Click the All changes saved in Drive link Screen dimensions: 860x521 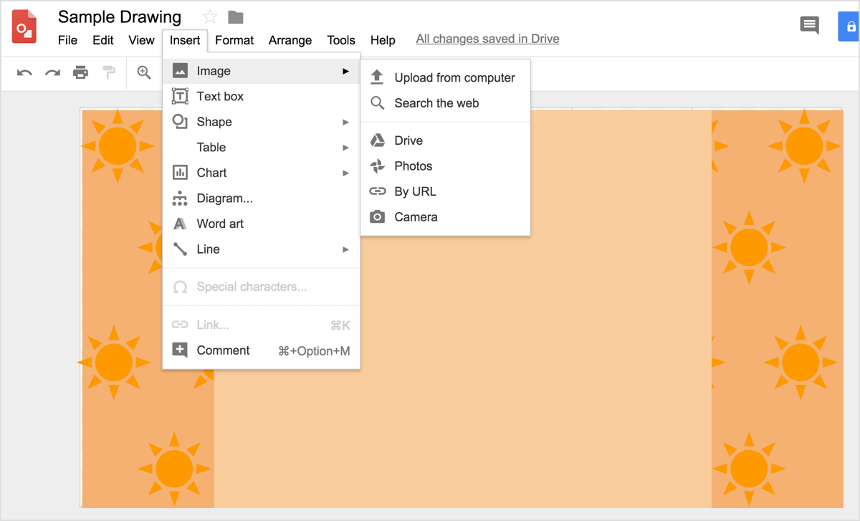[x=487, y=39]
